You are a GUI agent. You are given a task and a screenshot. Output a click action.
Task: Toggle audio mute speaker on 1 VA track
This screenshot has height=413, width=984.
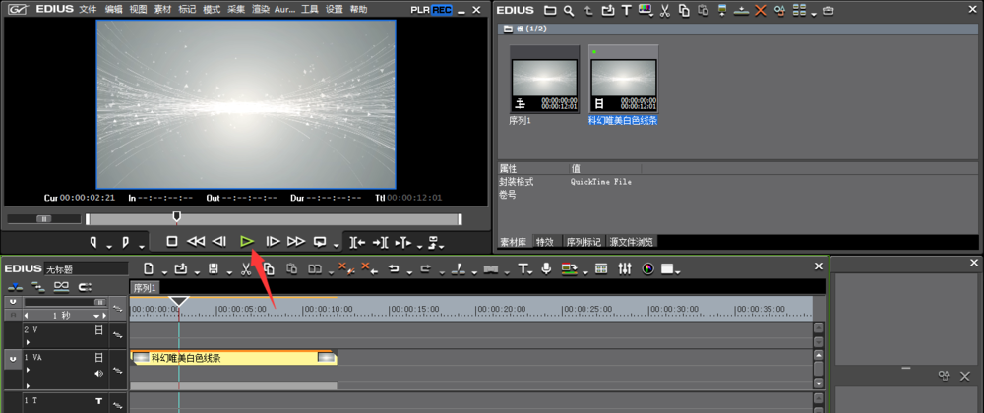click(98, 374)
